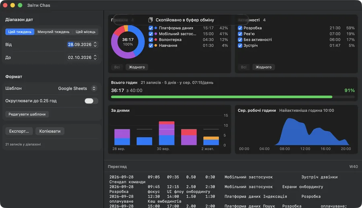Uncheck the Розробка activity checkbox
The height and width of the screenshot is (208, 362).
(x=240, y=28)
